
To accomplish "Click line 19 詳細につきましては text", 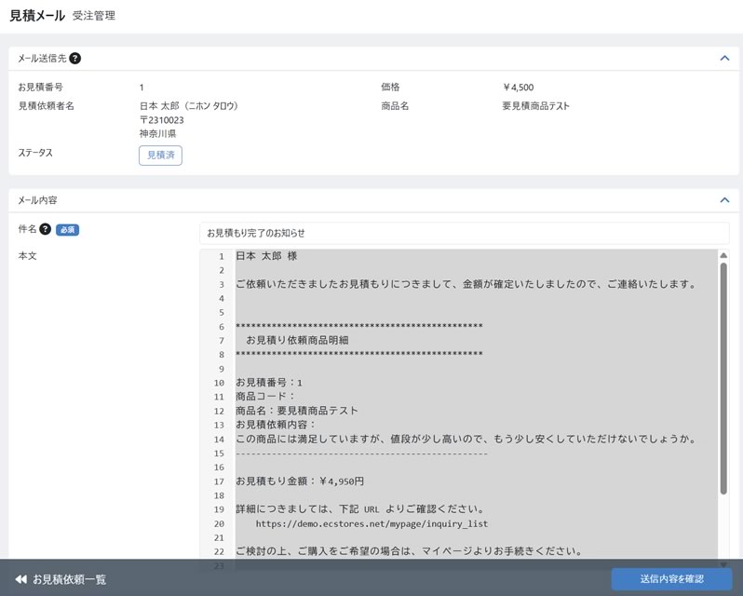I will tap(359, 509).
